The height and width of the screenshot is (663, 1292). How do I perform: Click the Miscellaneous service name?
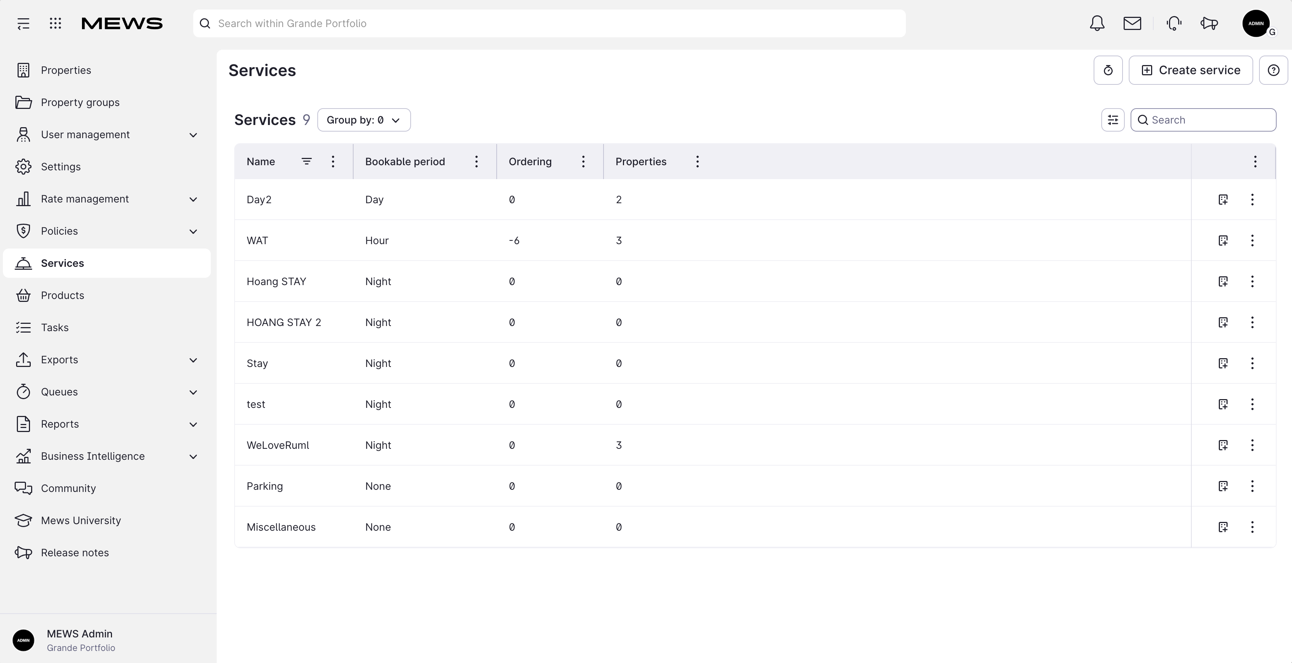click(x=281, y=527)
